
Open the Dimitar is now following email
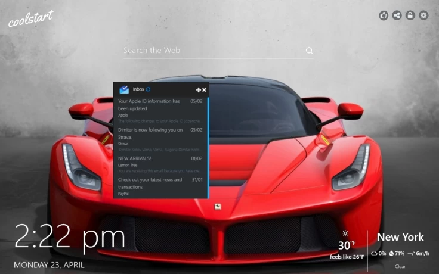click(160, 140)
